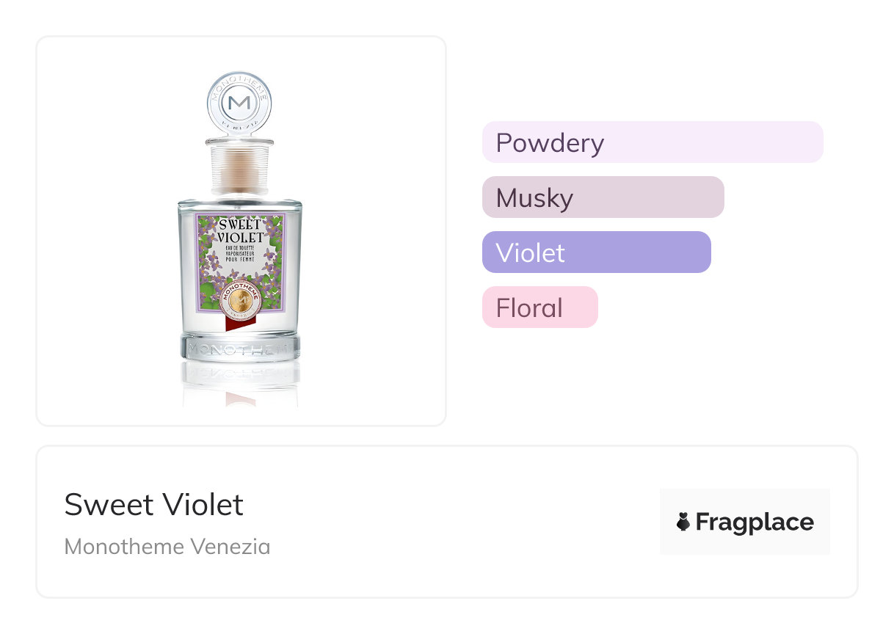Select the Musky accord bar
894x634 pixels.
[603, 197]
